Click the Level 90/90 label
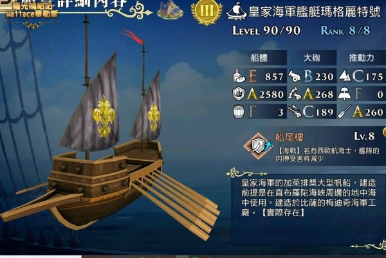The height and width of the screenshot is (258, 386). 266,31
